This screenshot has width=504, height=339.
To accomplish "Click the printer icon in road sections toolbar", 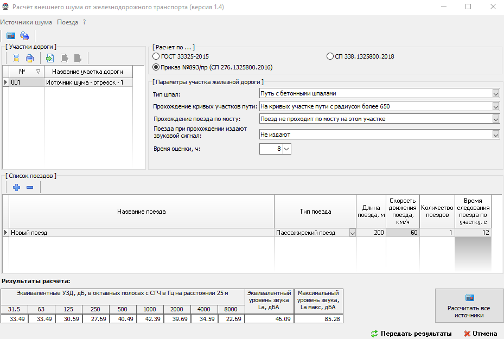I will click(30, 58).
